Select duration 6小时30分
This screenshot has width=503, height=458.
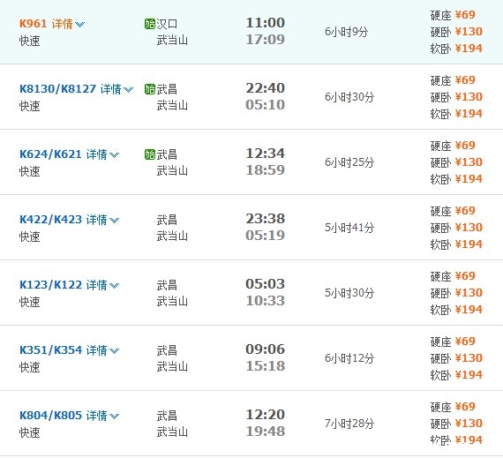click(x=349, y=97)
